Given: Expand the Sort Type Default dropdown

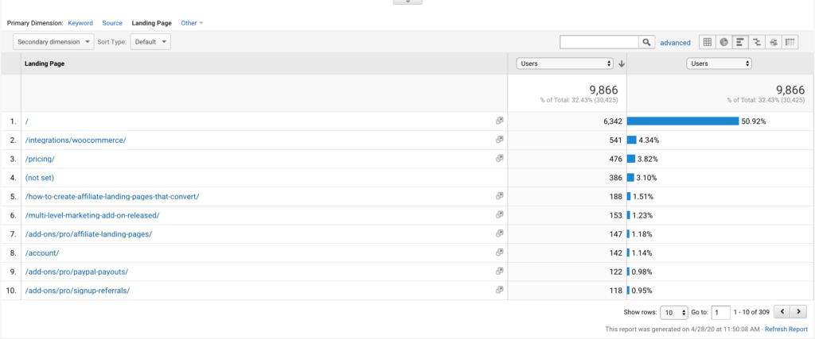Looking at the screenshot, I should coord(150,42).
